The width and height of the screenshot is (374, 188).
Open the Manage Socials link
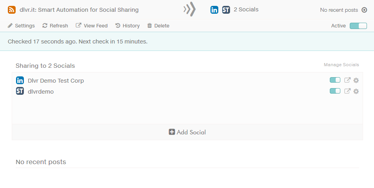[341, 65]
